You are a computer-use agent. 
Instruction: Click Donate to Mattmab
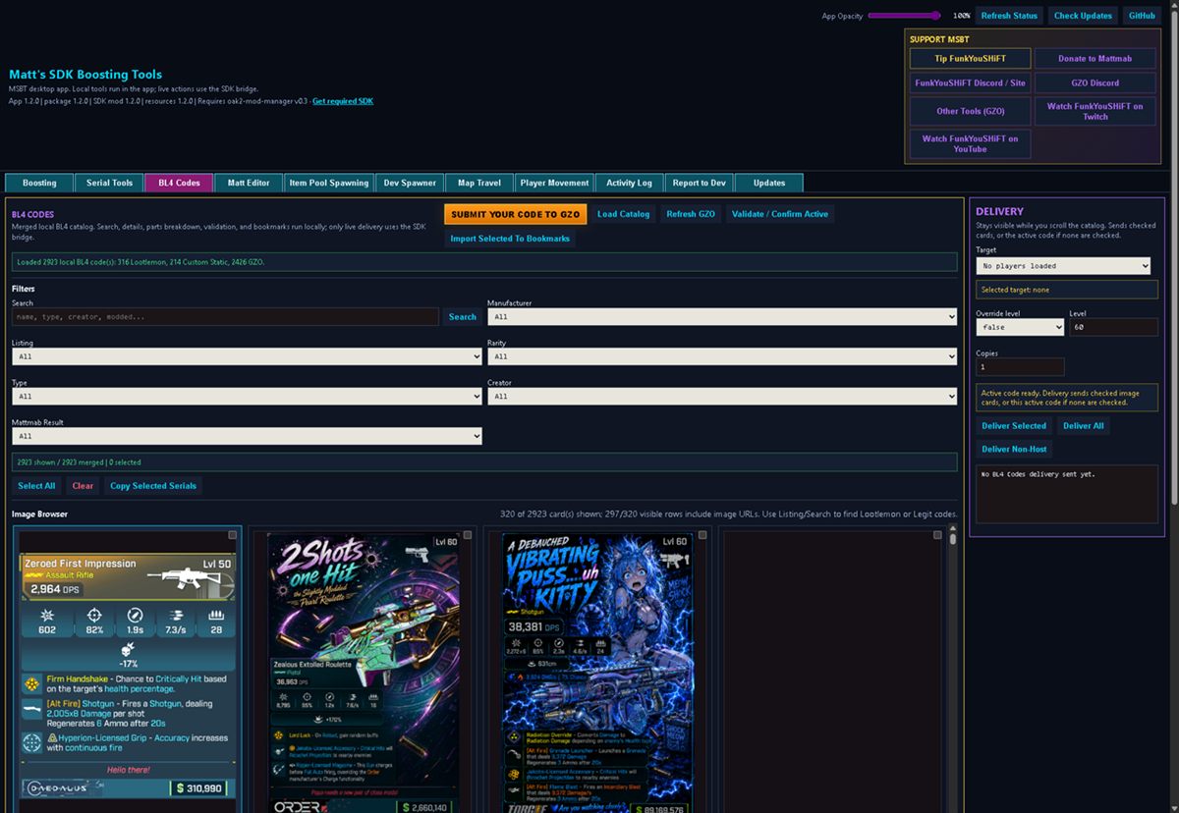coord(1095,59)
